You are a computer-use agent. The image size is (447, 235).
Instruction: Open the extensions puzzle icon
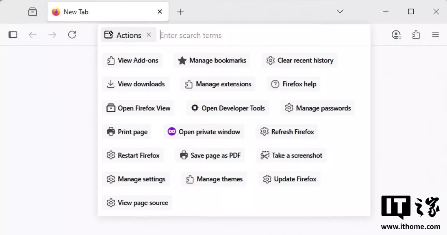[416, 35]
